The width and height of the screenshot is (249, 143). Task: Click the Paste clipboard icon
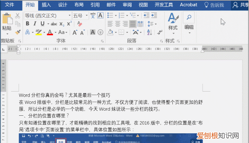7,19
